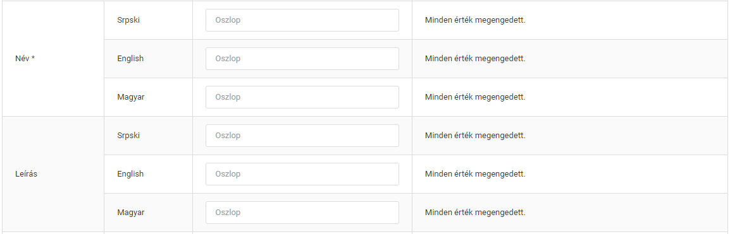Focus the Oszlop field for Név Magyar

point(302,97)
